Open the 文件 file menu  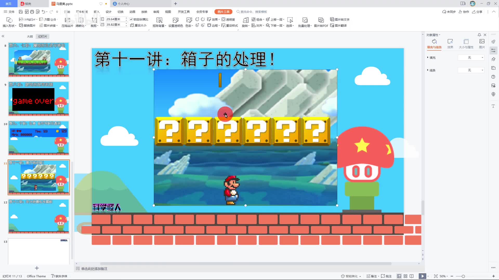click(9, 12)
